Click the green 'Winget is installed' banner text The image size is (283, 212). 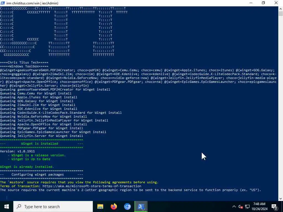pos(40,144)
